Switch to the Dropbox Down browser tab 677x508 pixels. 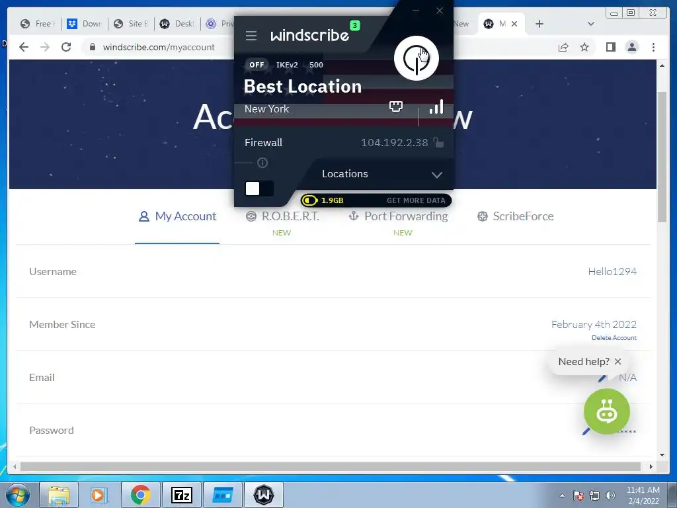click(x=85, y=24)
